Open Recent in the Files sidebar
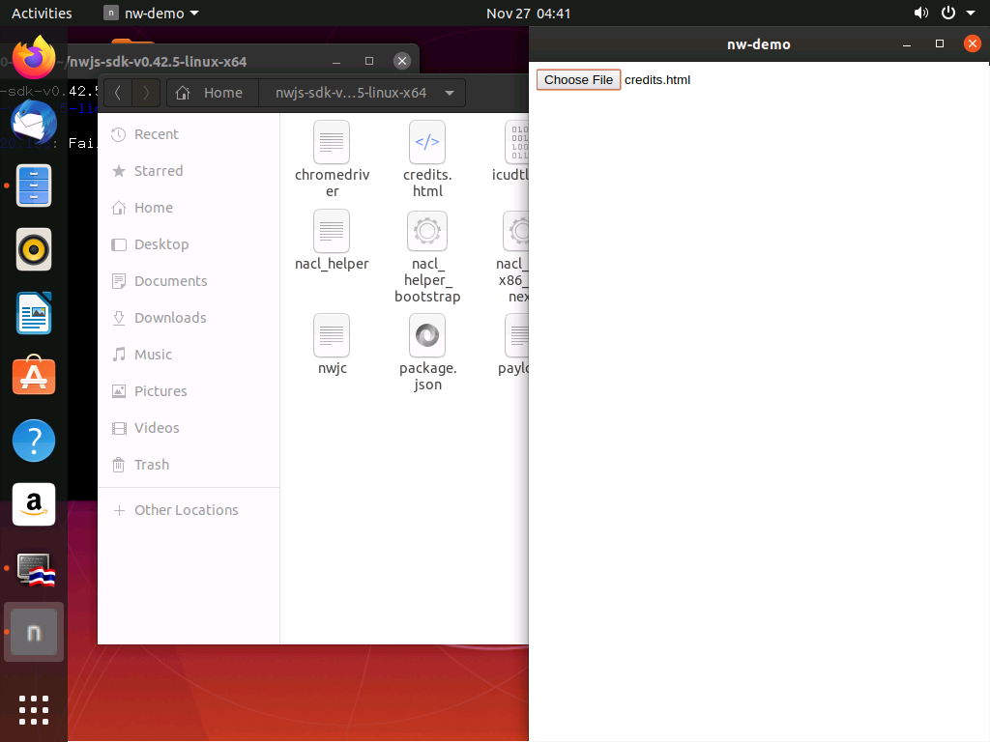This screenshot has height=742, width=990. (189, 134)
